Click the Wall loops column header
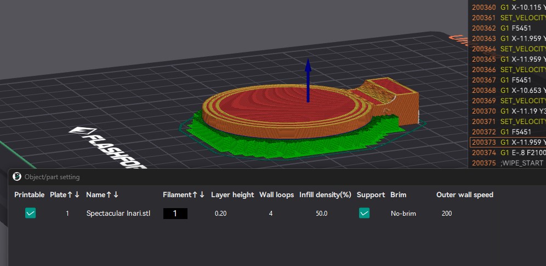 (276, 195)
